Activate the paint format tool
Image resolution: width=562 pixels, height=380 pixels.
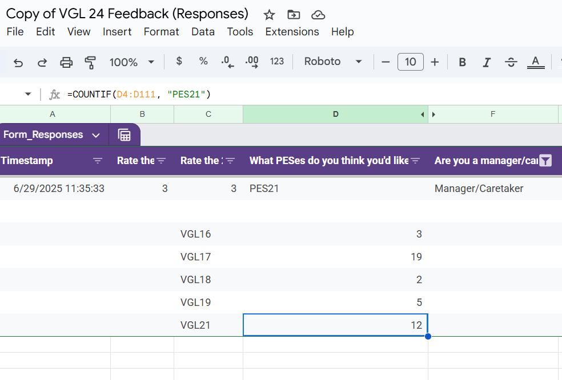90,63
